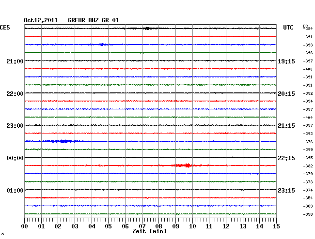Click the 21:00 local time label
This screenshot has width=315, height=239.
(x=15, y=61)
